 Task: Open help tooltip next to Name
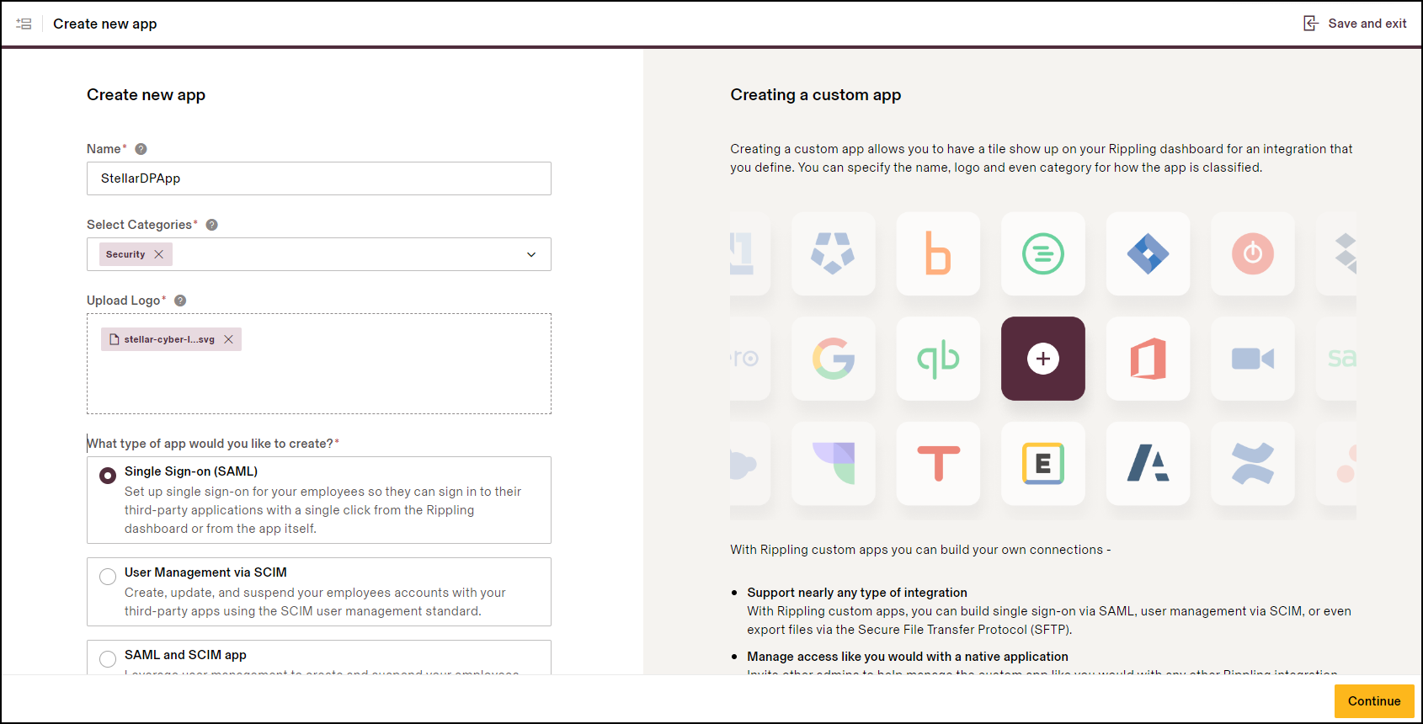click(x=141, y=149)
